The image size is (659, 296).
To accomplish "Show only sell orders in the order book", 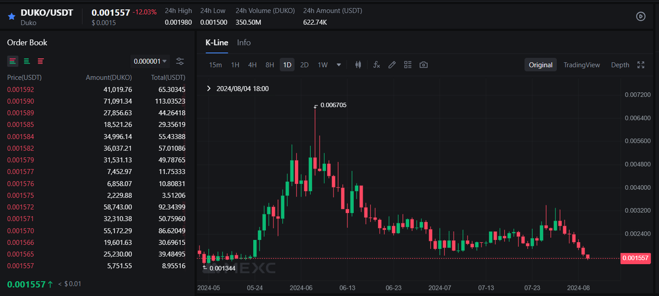I will pyautogui.click(x=41, y=61).
